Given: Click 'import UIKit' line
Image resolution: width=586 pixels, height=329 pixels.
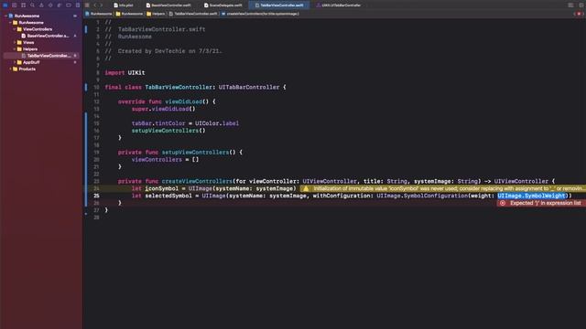Looking at the screenshot, I should (125, 73).
